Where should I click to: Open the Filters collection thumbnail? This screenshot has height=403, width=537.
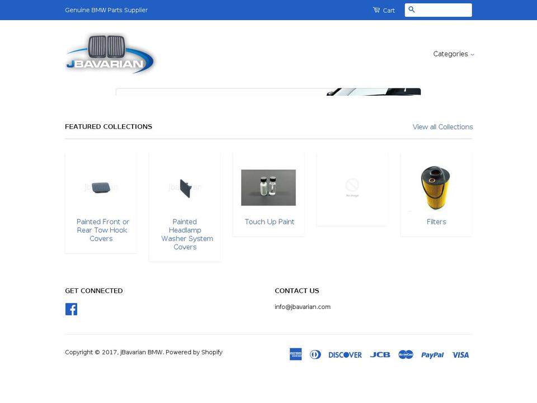436,188
